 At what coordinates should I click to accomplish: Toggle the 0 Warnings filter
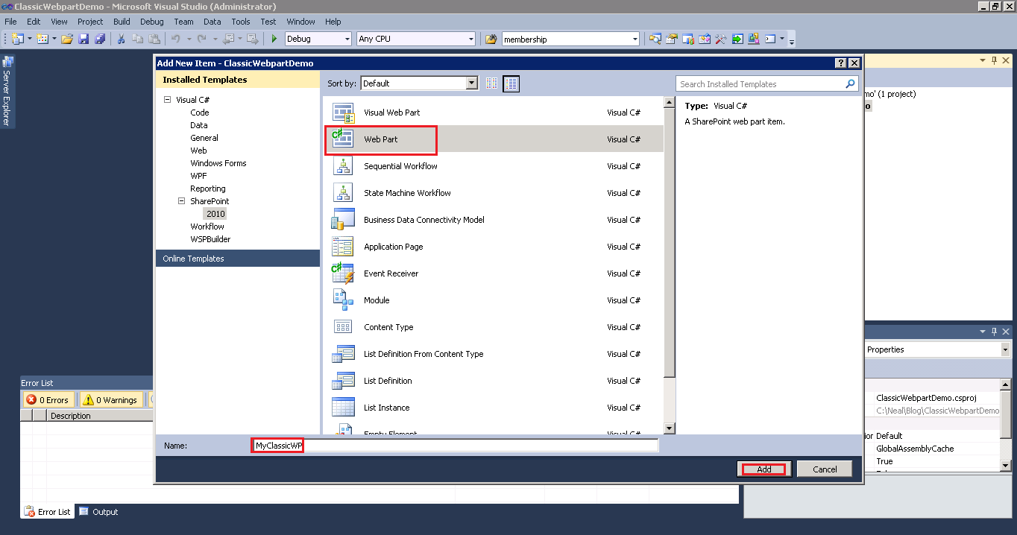[110, 399]
